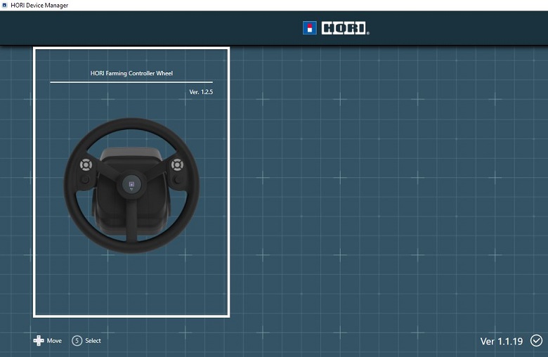Viewport: 548px width, 357px height.
Task: Click the HORI Device Manager title bar icon
Action: tap(5, 5)
